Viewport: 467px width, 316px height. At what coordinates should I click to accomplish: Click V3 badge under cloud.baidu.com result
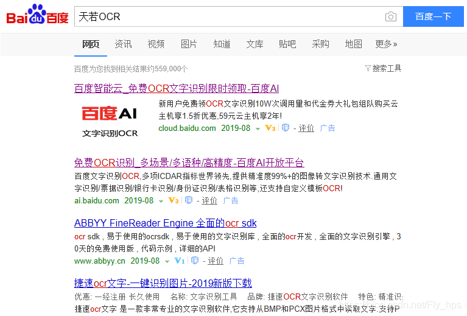click(x=270, y=128)
